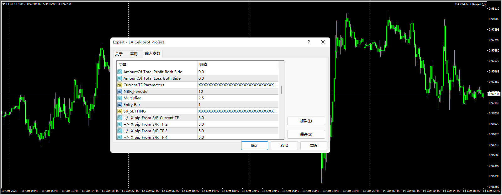Switch to the 关于 tab
This screenshot has width=502, height=195.
tap(119, 54)
